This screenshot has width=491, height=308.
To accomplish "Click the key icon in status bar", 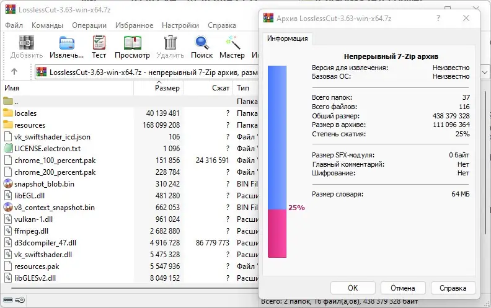I will click(x=20, y=300).
